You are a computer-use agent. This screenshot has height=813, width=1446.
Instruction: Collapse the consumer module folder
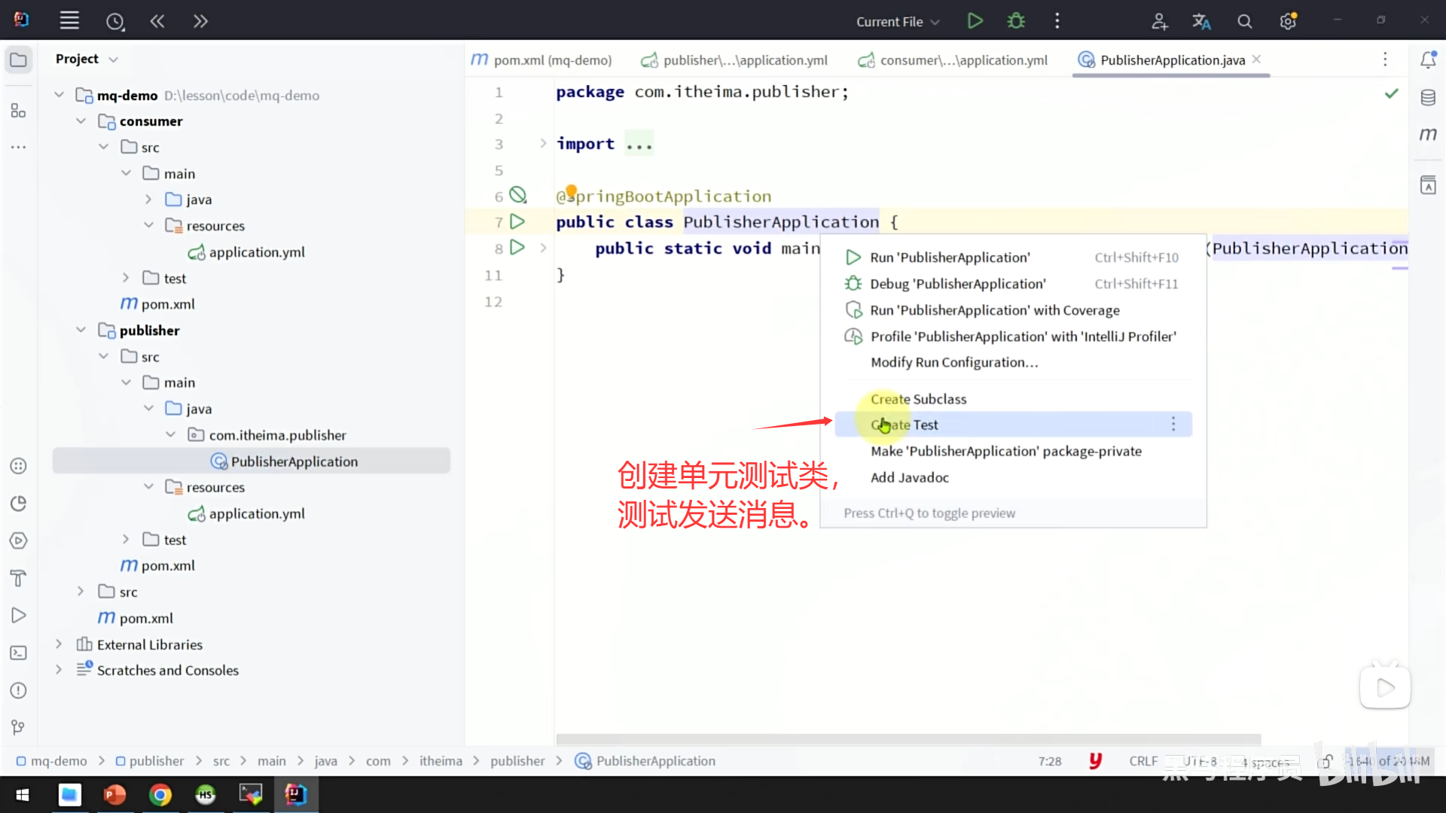(81, 121)
